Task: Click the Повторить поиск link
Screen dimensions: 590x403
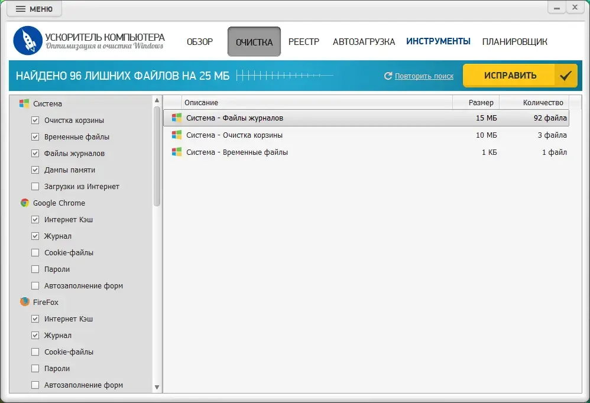Action: 424,76
